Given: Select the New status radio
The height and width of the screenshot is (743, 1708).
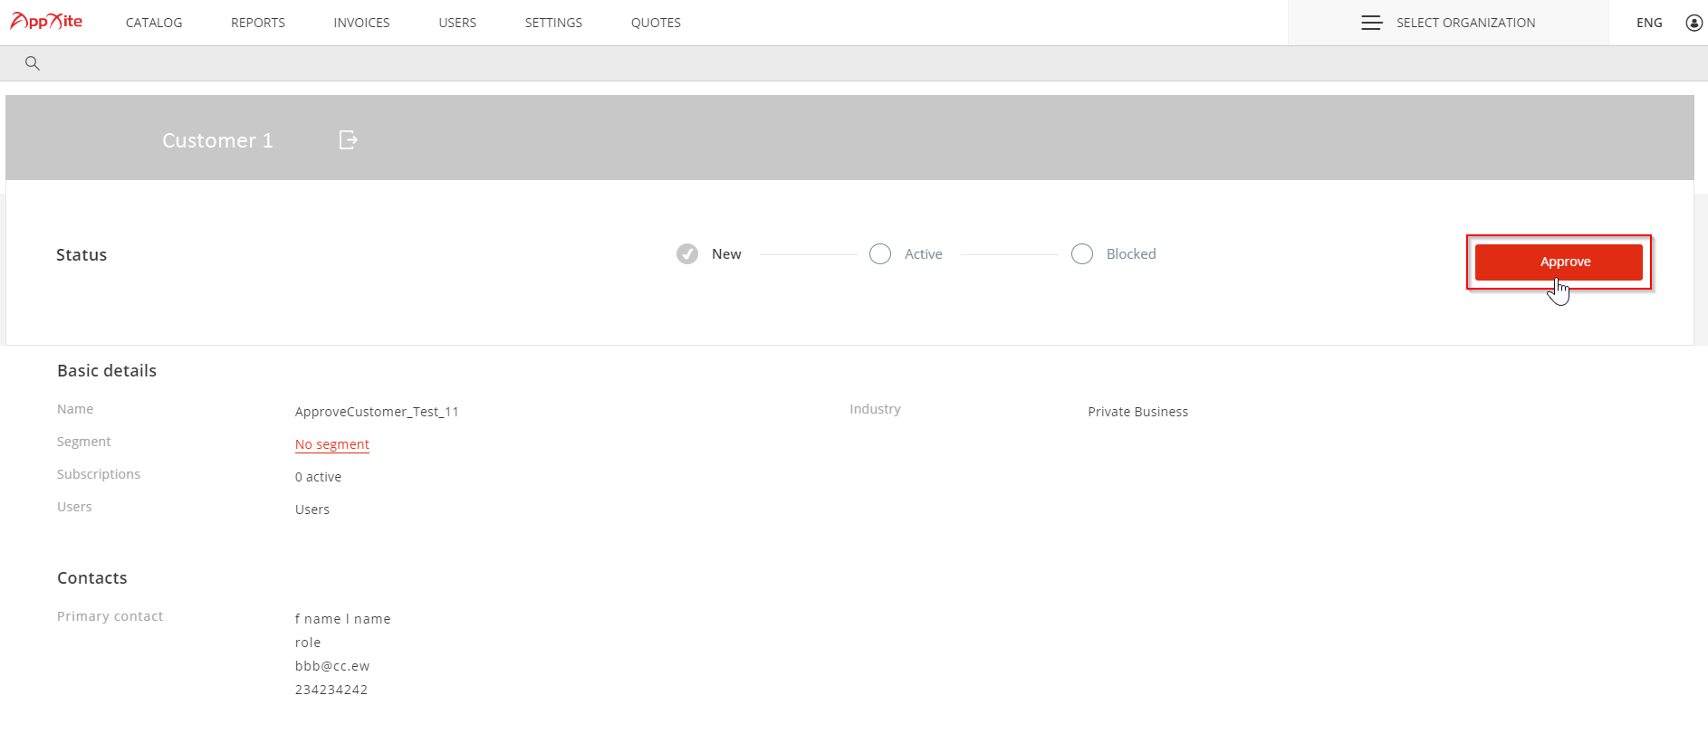Looking at the screenshot, I should pyautogui.click(x=687, y=254).
